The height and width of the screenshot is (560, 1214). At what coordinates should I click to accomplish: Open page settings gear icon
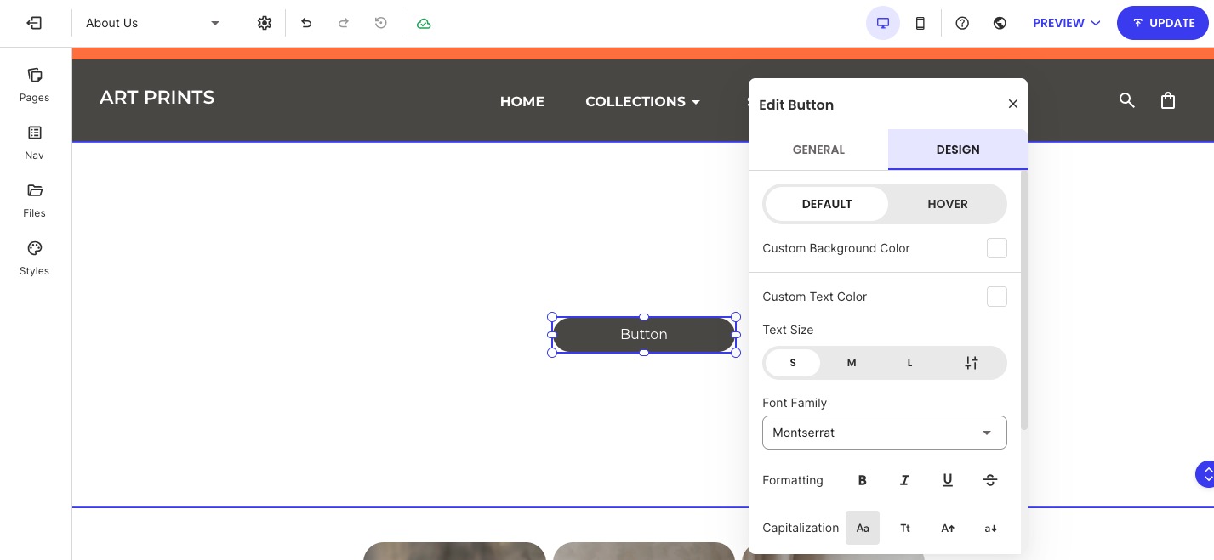click(x=265, y=23)
